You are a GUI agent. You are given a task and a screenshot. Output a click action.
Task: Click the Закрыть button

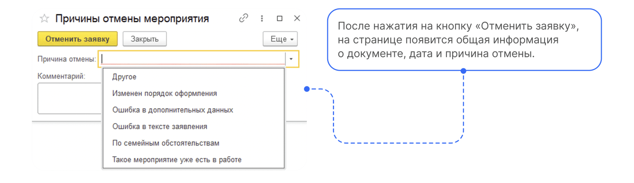[x=145, y=39]
